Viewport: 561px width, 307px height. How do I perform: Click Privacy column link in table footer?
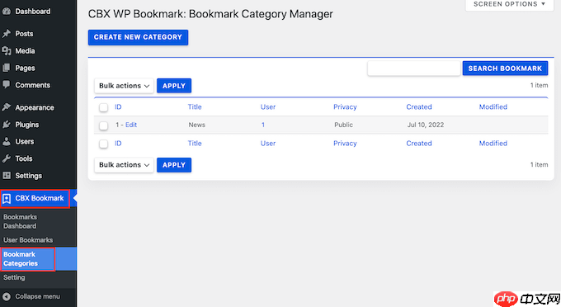coord(345,144)
